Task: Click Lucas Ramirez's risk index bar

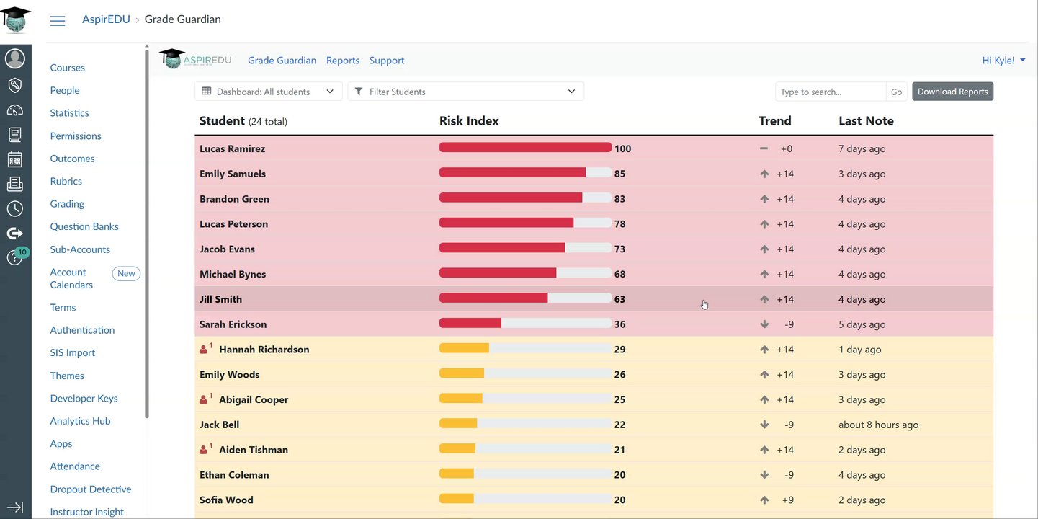Action: click(x=525, y=148)
